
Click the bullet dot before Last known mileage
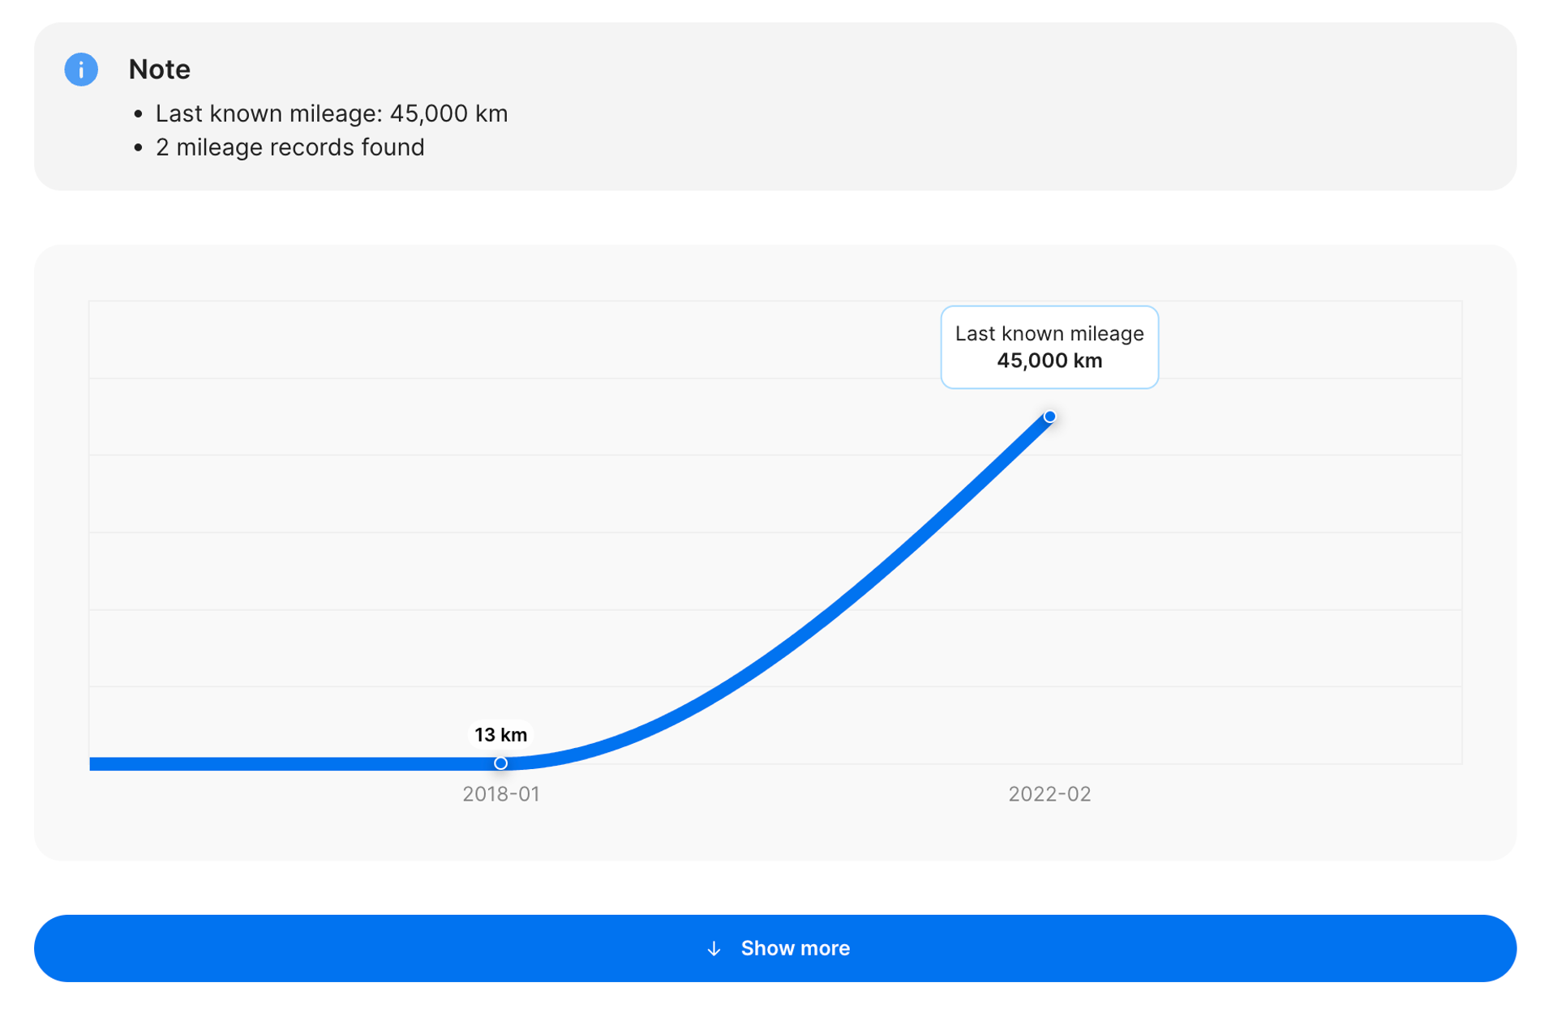tap(138, 114)
